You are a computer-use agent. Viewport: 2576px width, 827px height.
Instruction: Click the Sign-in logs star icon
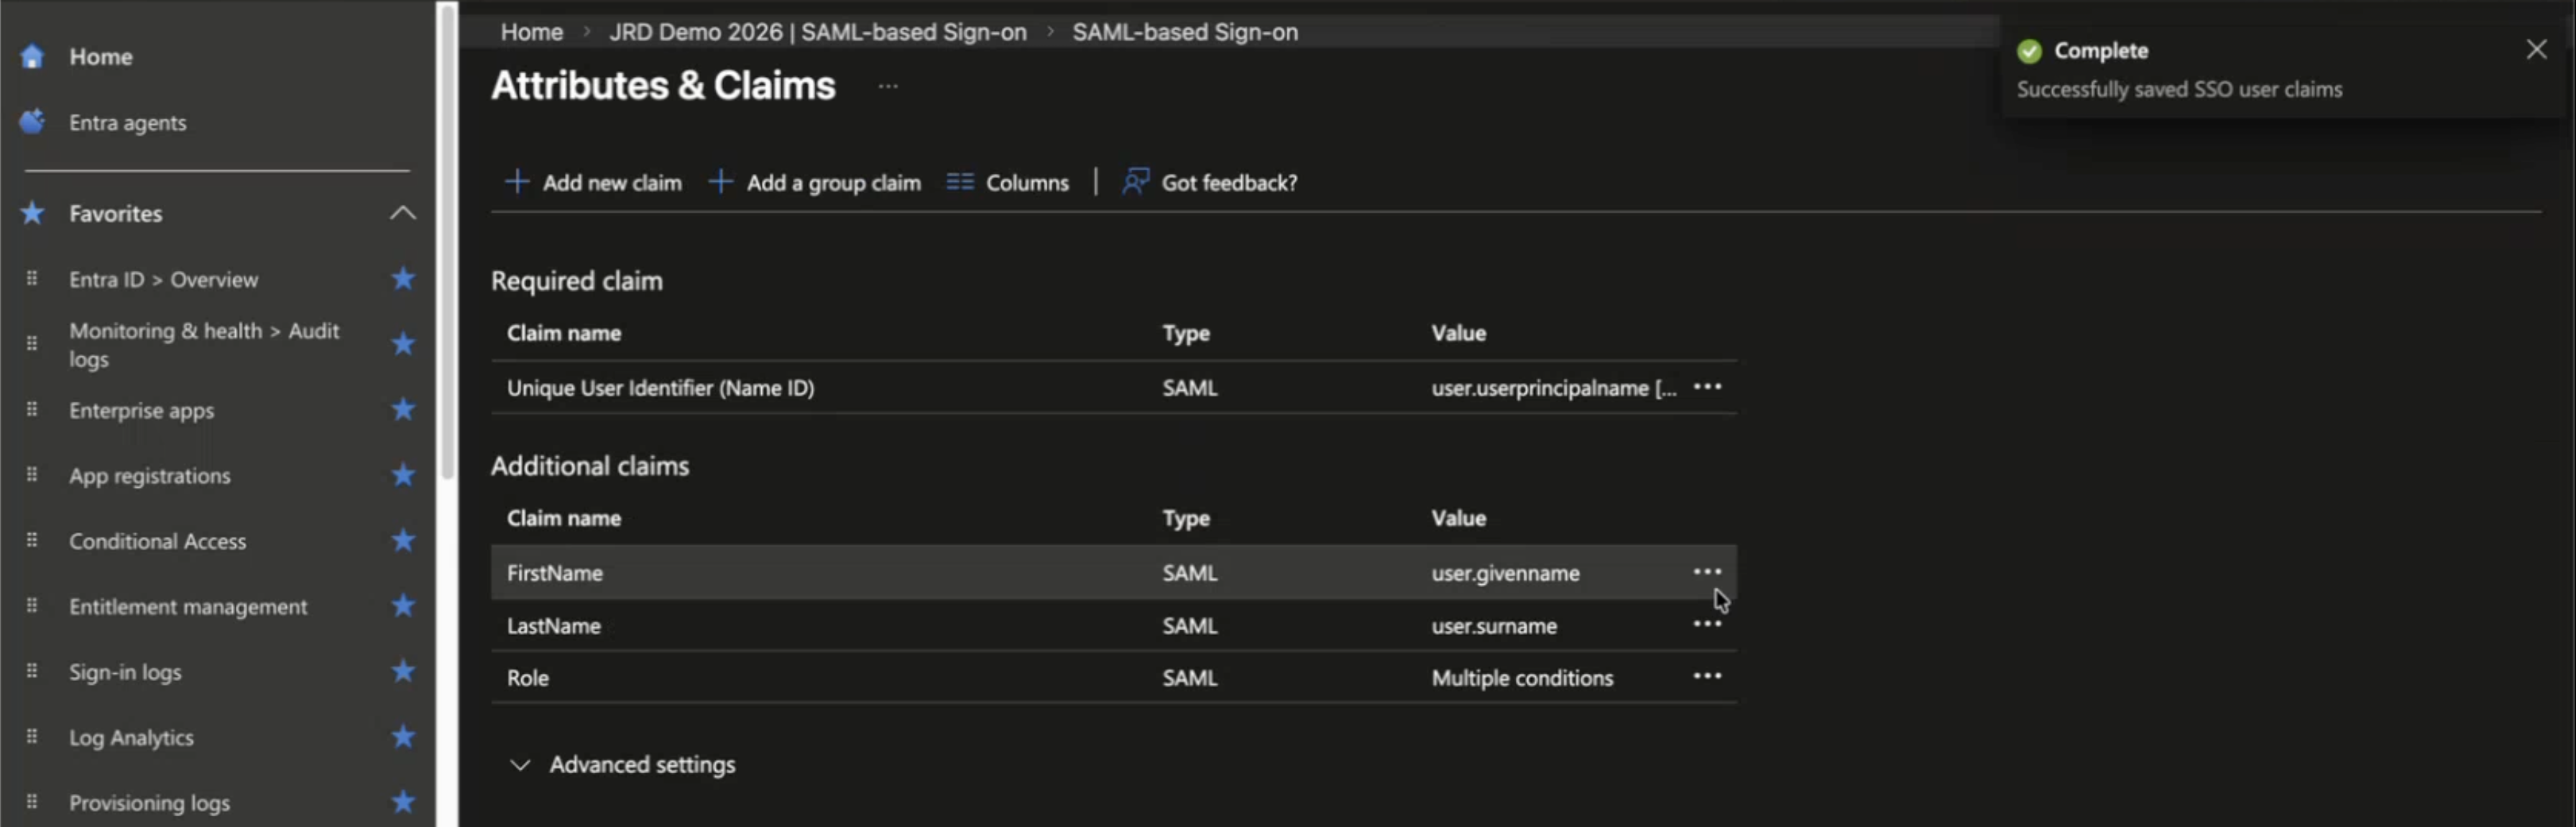pyautogui.click(x=403, y=672)
